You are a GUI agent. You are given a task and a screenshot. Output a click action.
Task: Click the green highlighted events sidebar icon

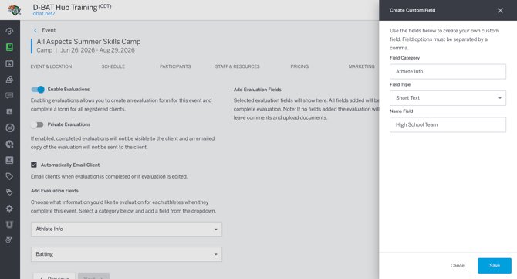pyautogui.click(x=9, y=47)
